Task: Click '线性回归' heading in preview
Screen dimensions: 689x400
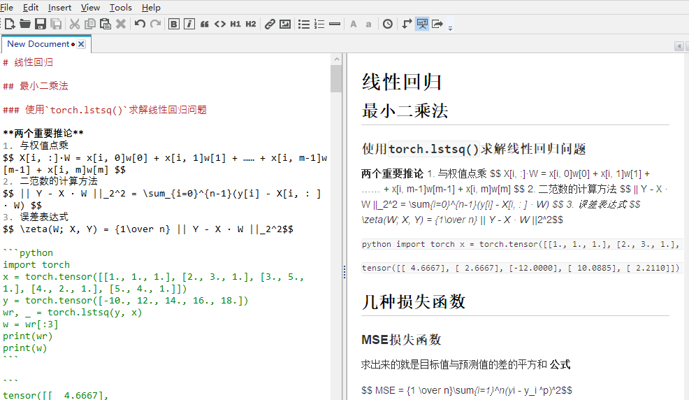Action: [402, 83]
